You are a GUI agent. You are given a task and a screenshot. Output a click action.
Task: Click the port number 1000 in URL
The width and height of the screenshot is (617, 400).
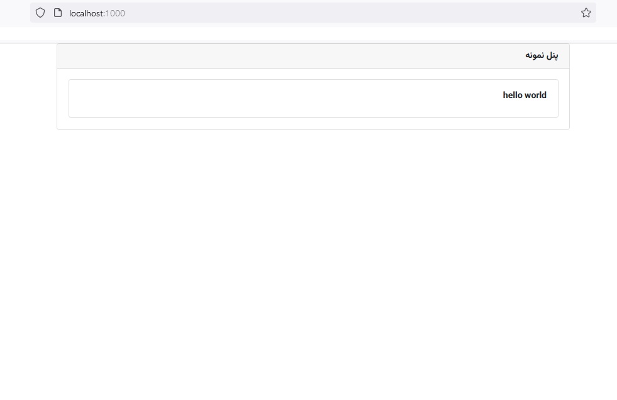click(115, 13)
